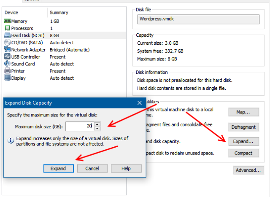Click the Map... disk utility button
270x197 pixels.
(x=244, y=112)
